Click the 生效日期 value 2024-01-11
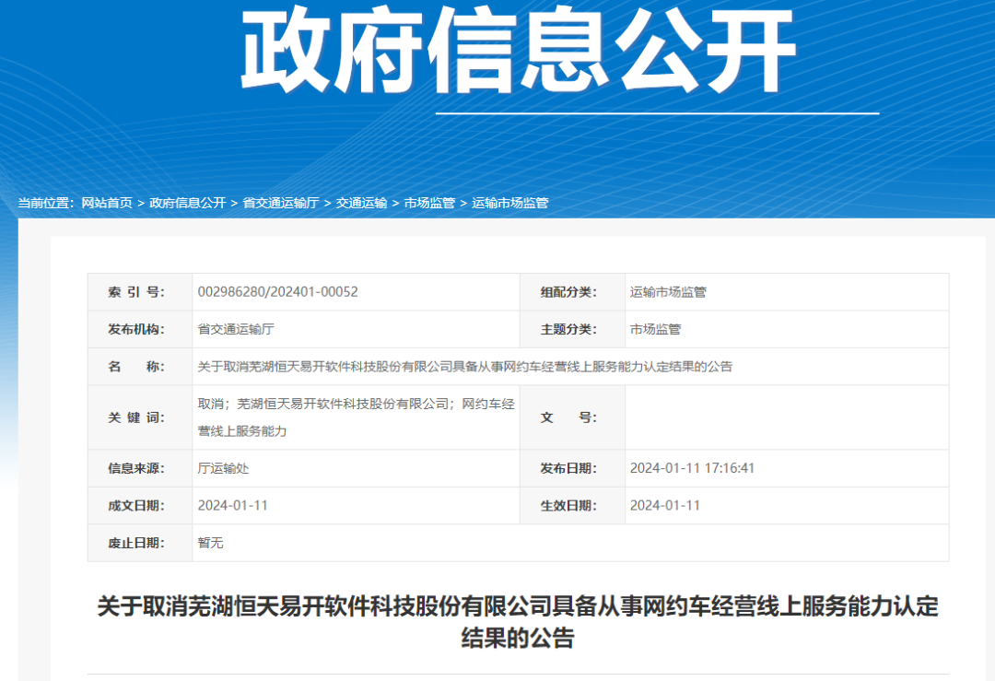Screen dimensions: 995x681 (665, 505)
